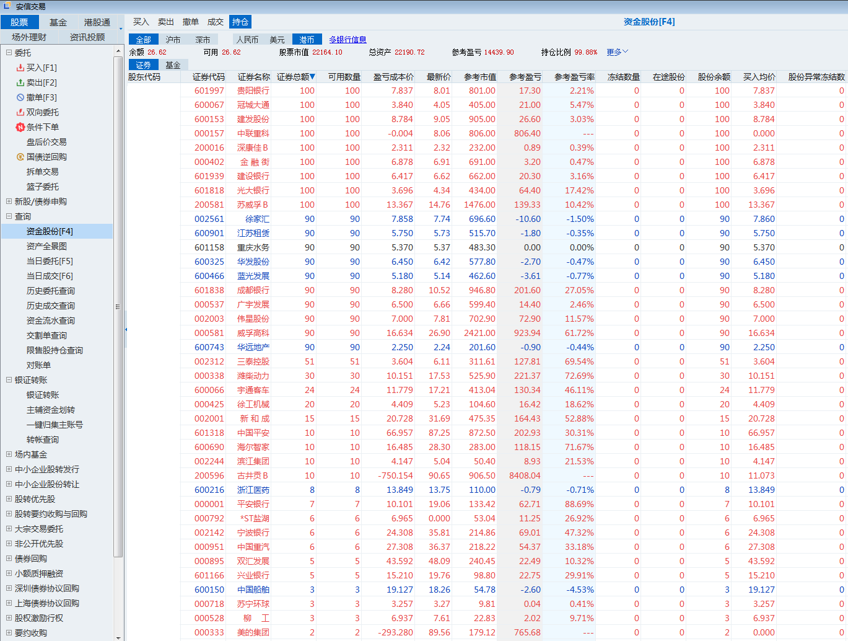Click the sidebar collapse handle on divider
Image resolution: width=848 pixels, height=641 pixels.
tap(126, 329)
